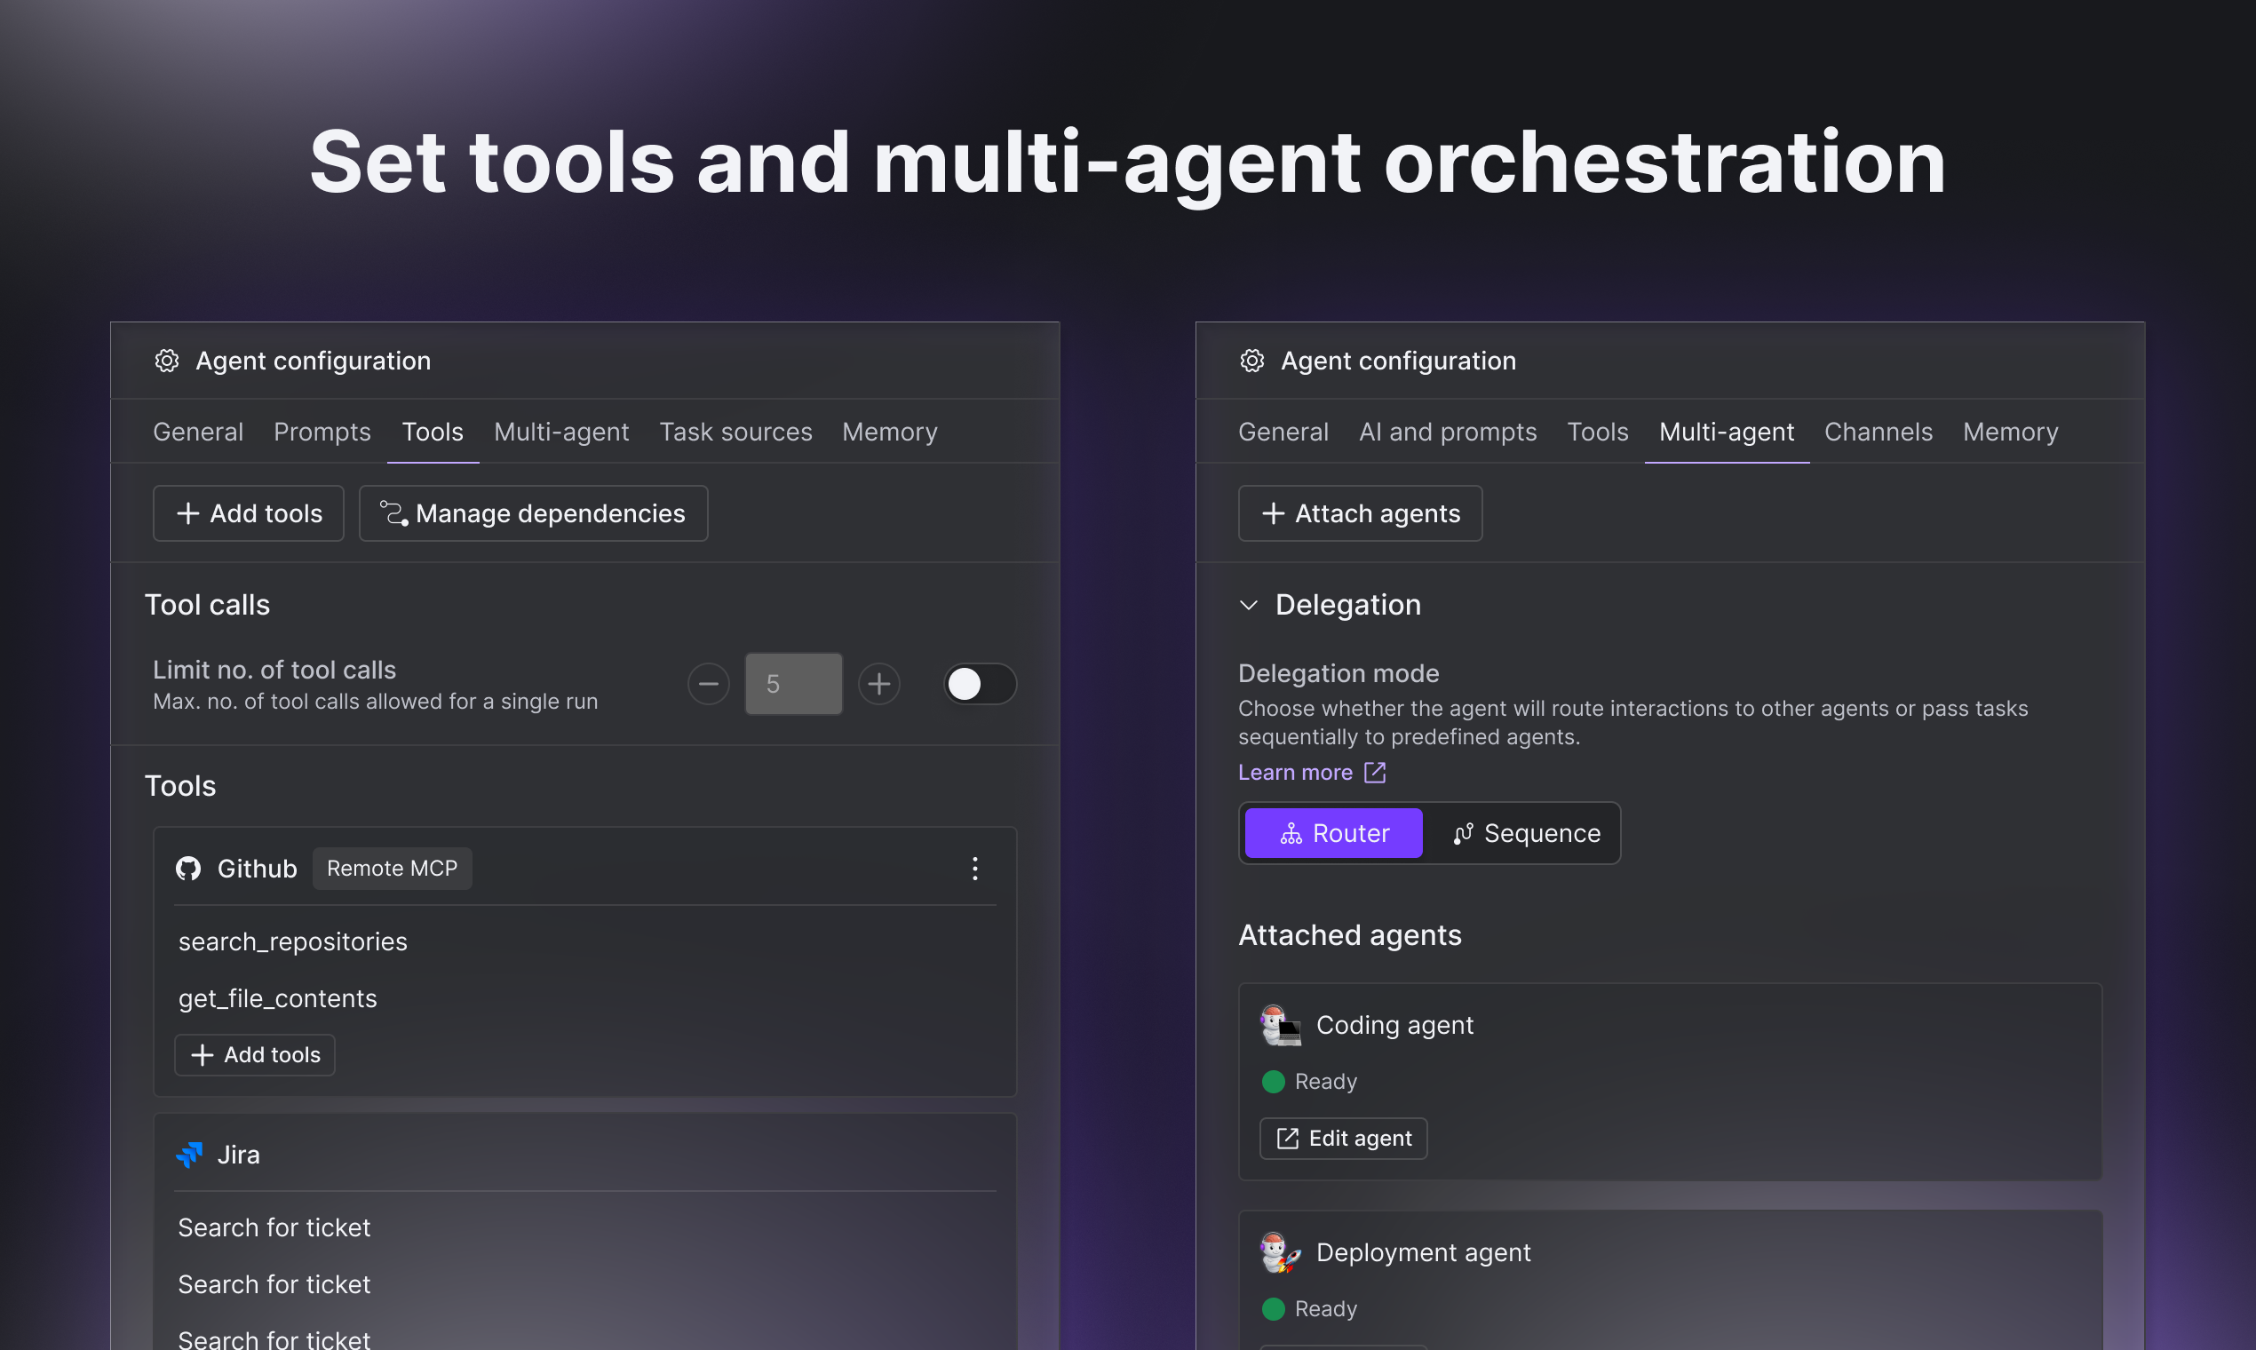The width and height of the screenshot is (2256, 1350).
Task: Click the Github logo icon
Action: pyautogui.click(x=188, y=869)
